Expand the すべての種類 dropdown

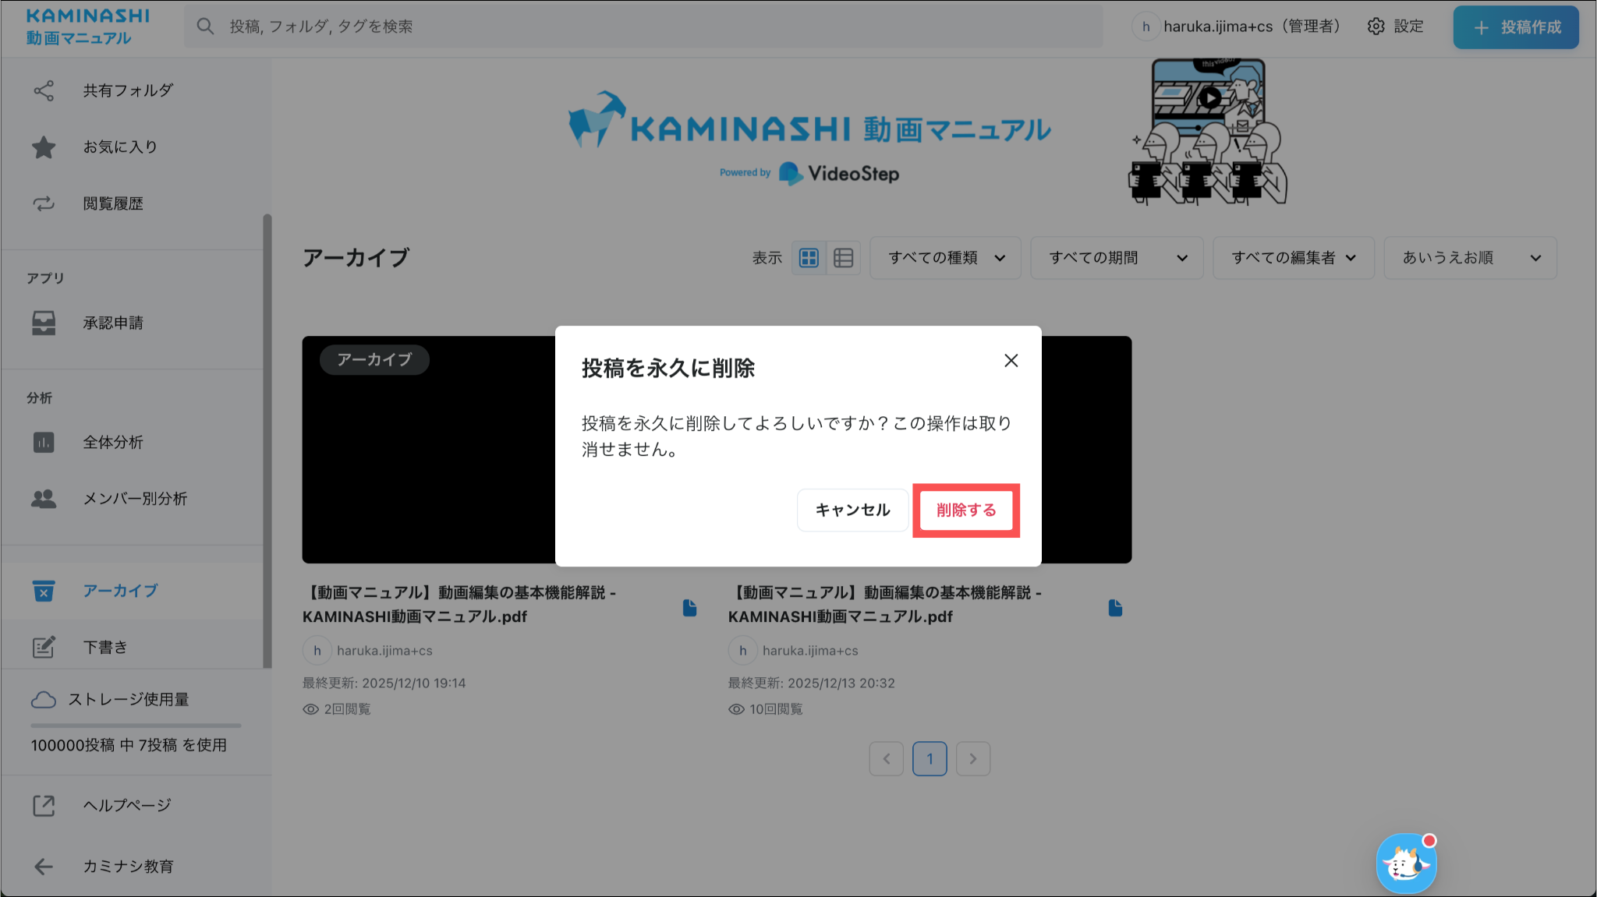945,258
